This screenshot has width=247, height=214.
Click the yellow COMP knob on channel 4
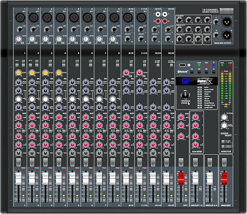click(59, 73)
